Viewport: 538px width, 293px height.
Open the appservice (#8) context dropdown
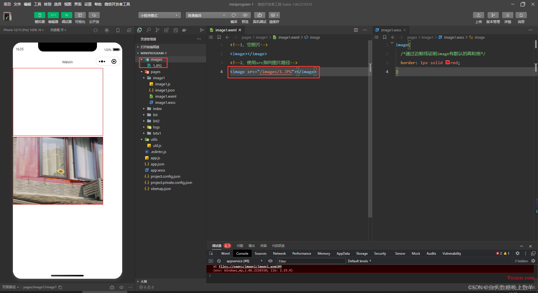[244, 261]
